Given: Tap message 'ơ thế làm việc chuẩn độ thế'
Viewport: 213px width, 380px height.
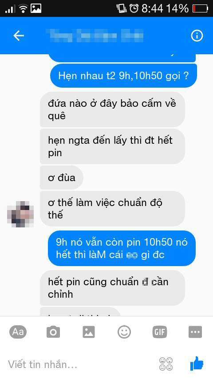Looking at the screenshot, I should click(x=112, y=209).
